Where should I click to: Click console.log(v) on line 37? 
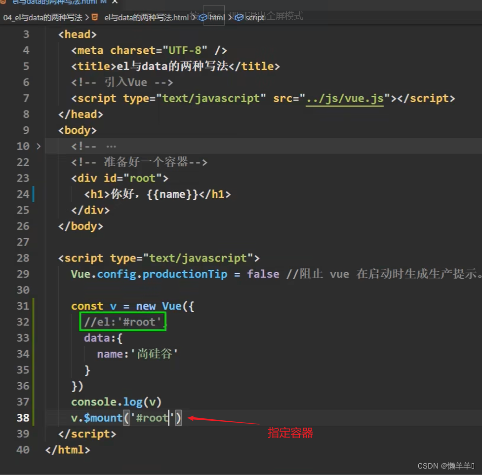(116, 402)
